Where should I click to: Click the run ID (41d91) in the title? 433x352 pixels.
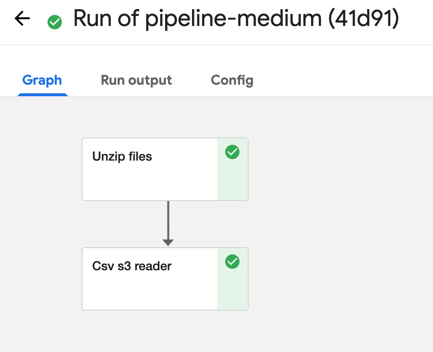point(364,19)
